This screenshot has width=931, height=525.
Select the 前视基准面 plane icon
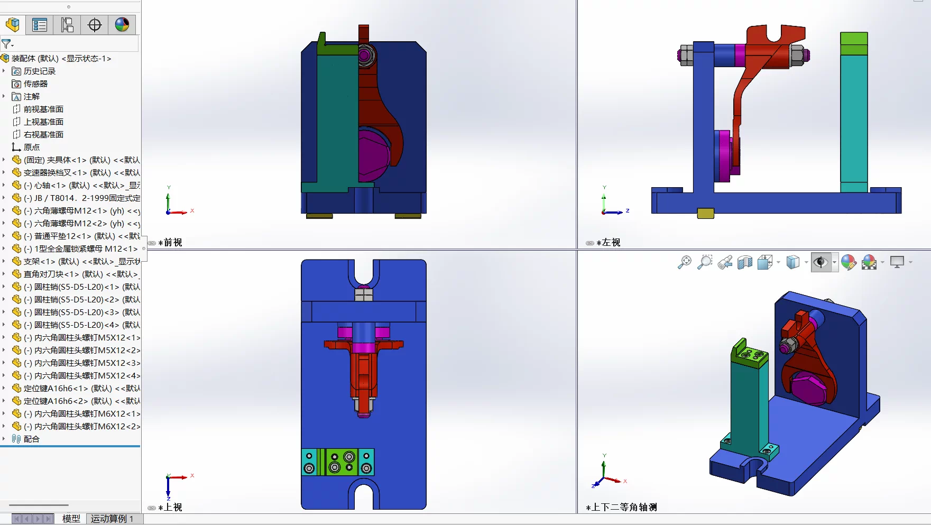click(16, 109)
